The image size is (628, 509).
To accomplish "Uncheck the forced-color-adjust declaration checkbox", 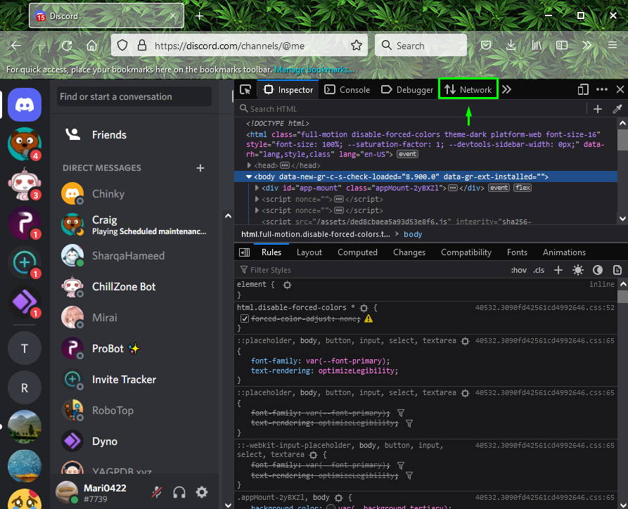I will tap(245, 318).
